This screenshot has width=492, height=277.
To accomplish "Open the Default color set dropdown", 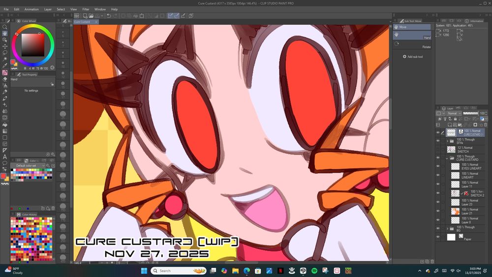I will tap(28, 166).
